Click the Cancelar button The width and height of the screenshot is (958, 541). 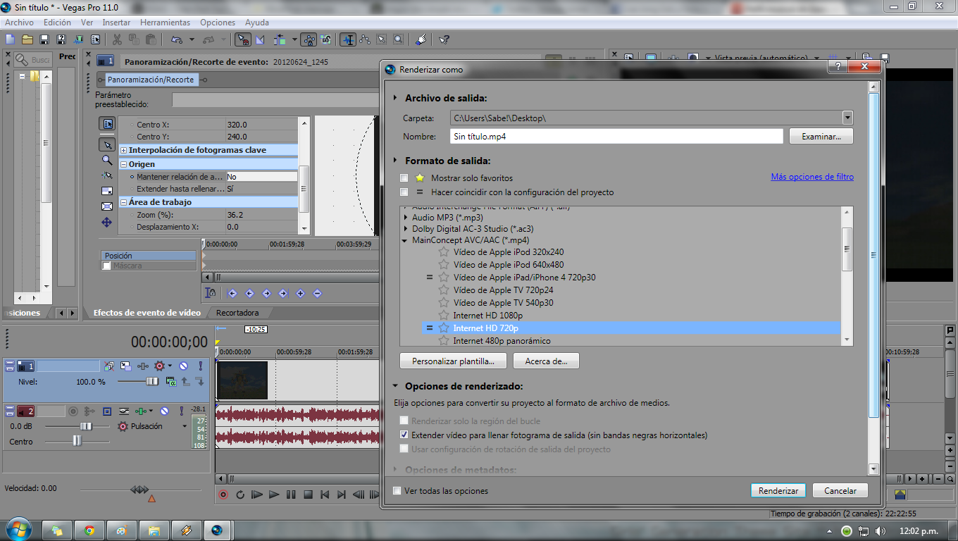pyautogui.click(x=840, y=491)
